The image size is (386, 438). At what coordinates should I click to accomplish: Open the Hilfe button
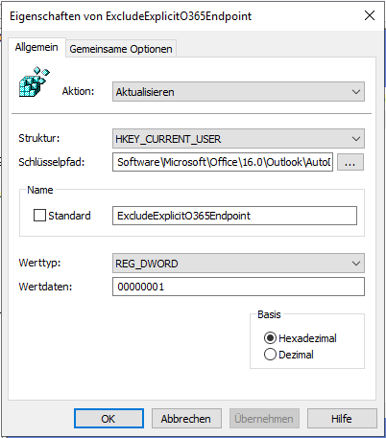coord(342,419)
